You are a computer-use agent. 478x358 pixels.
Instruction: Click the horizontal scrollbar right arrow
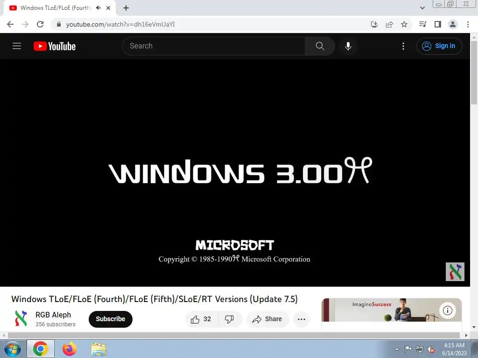[x=466, y=335]
